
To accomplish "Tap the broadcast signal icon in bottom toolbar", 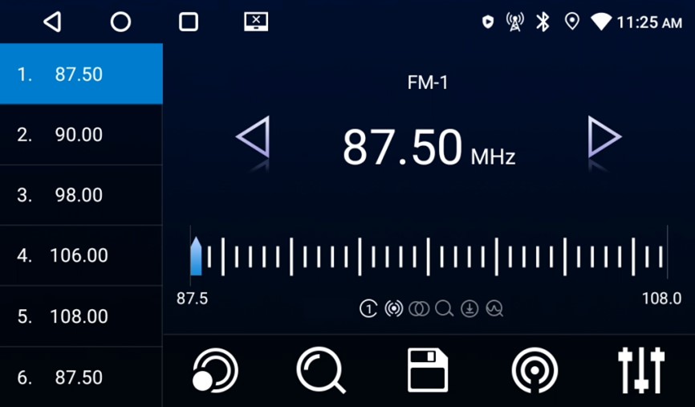I will [x=534, y=371].
